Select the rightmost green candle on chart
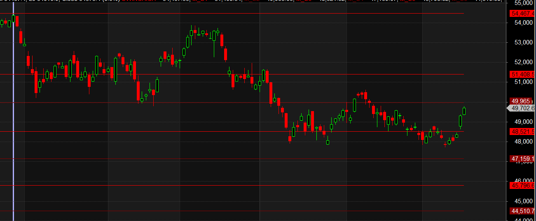 (x=464, y=111)
